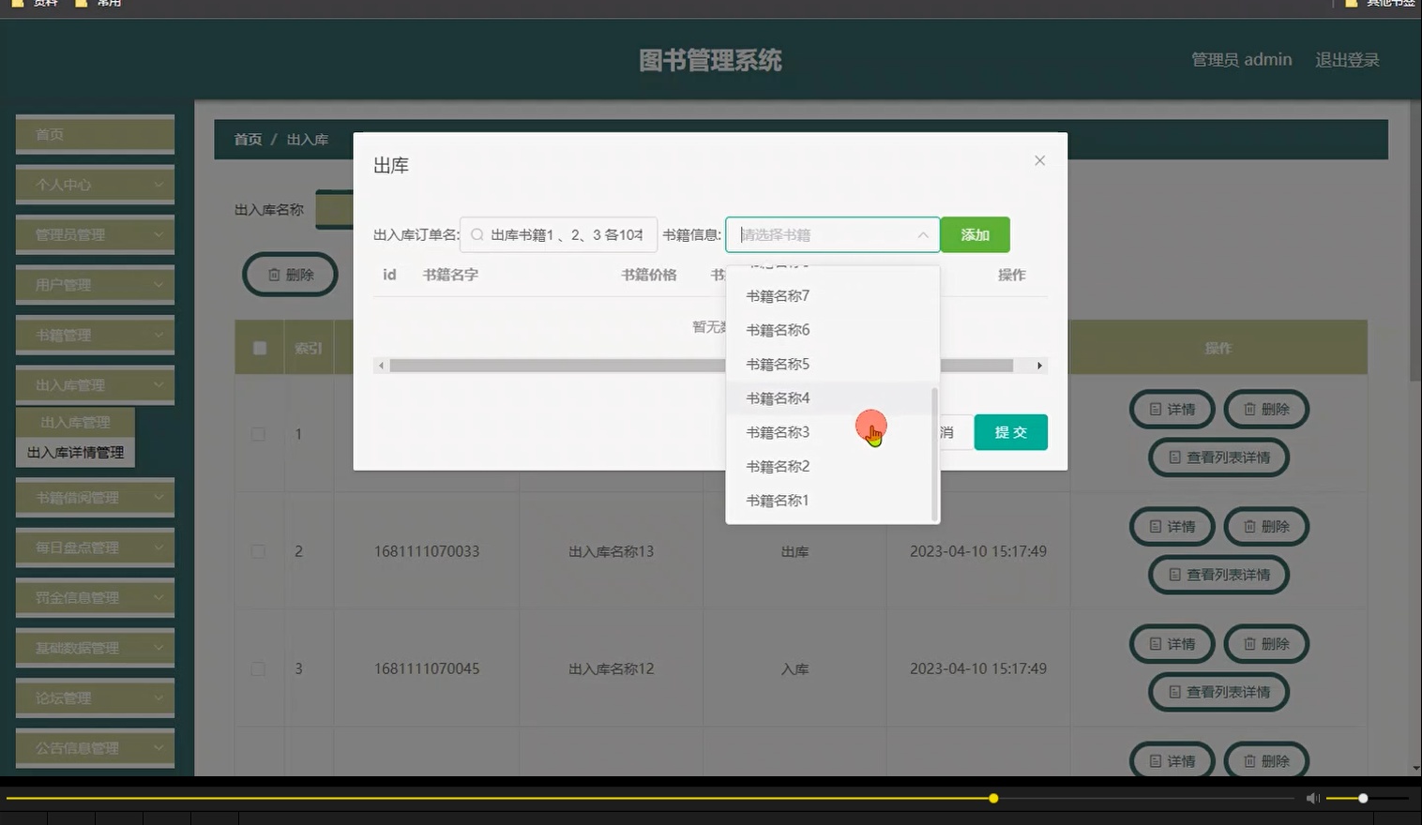Click the trash icon in the 删除 bulk button

pos(274,275)
